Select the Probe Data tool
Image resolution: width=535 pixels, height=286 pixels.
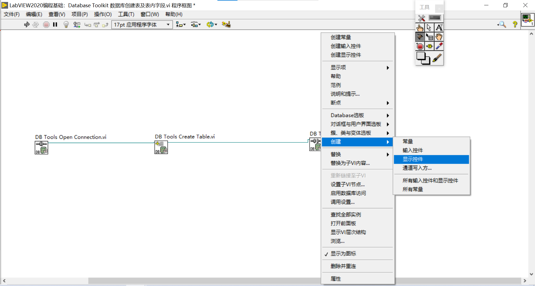click(x=430, y=46)
